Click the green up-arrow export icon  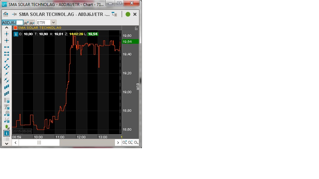click(7, 127)
